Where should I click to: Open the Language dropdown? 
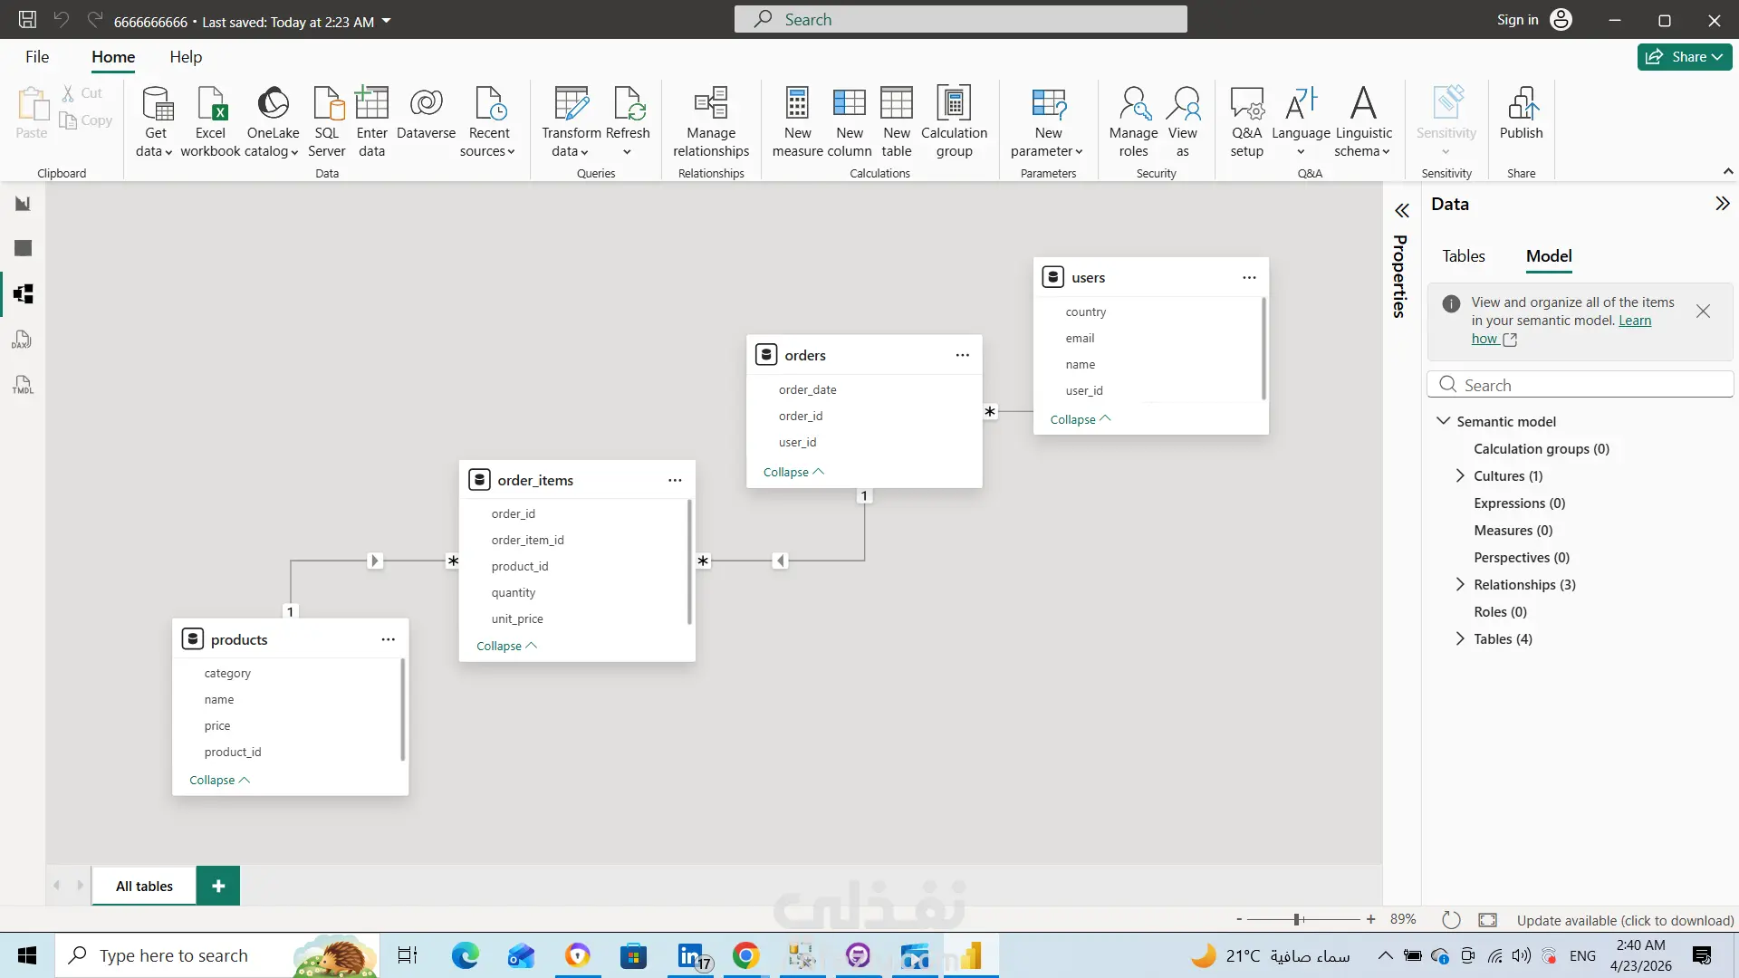coord(1301,122)
